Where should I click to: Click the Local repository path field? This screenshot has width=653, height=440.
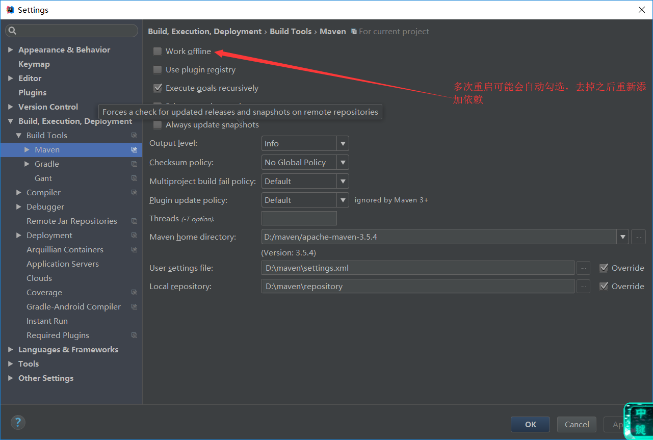tap(418, 287)
